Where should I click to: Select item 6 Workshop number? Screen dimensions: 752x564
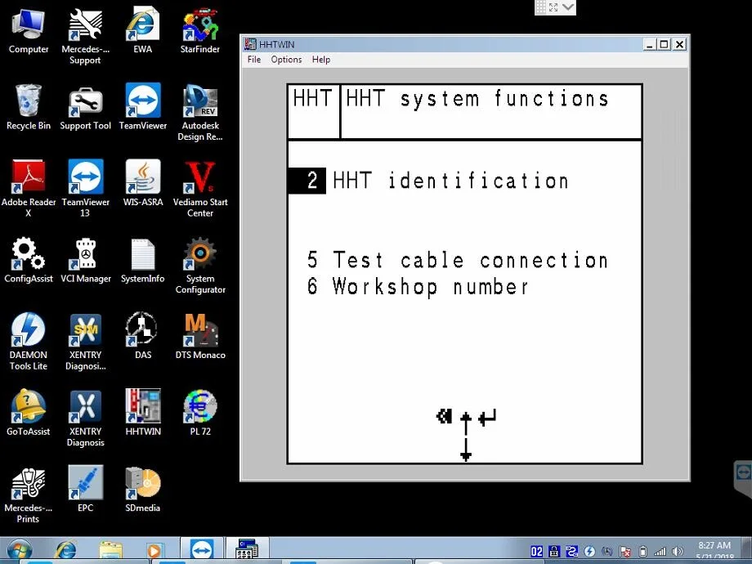click(x=417, y=287)
